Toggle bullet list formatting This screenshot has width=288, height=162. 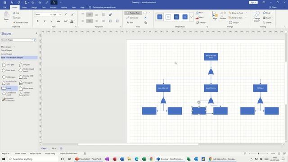(103, 14)
